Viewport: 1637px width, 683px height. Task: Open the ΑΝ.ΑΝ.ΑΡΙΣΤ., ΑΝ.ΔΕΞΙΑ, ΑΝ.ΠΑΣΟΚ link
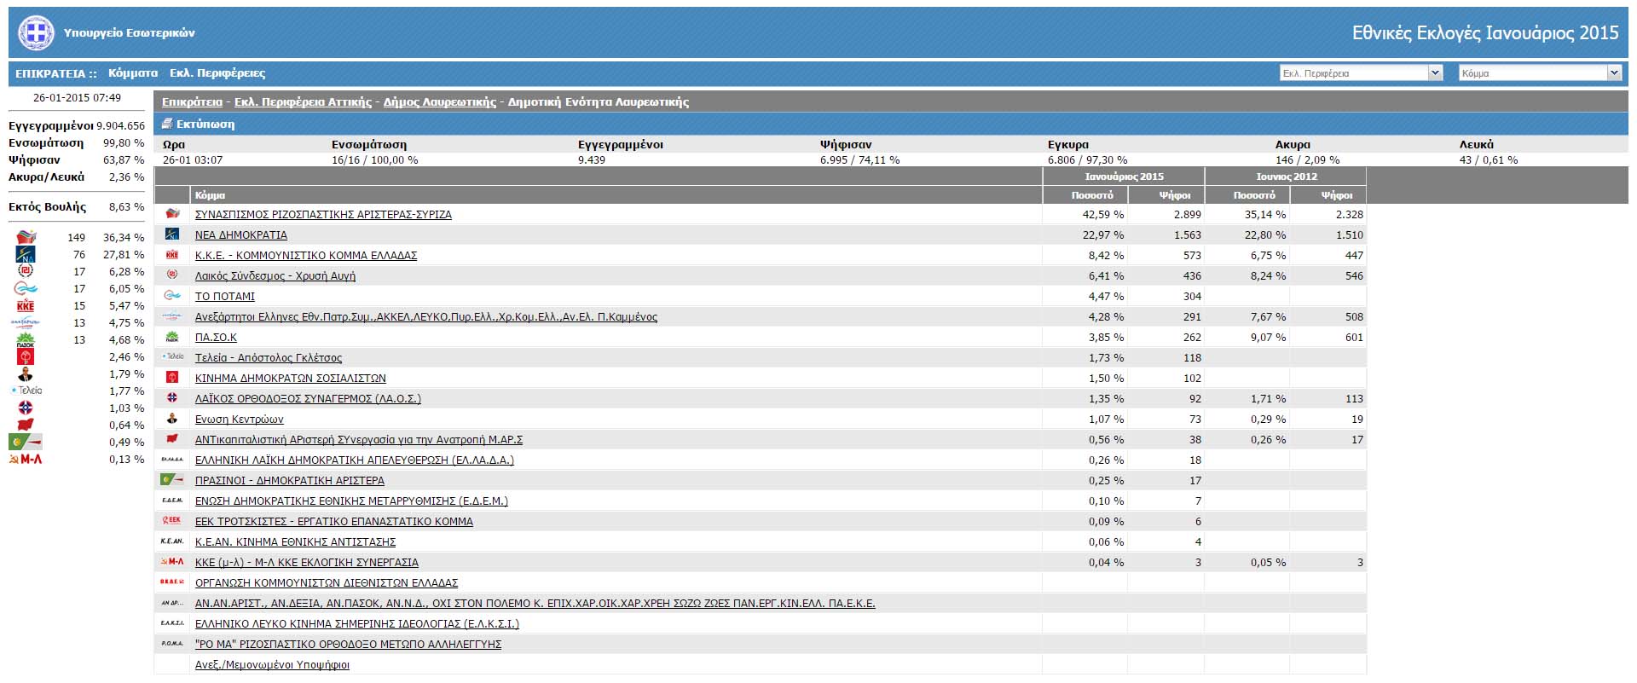point(535,604)
